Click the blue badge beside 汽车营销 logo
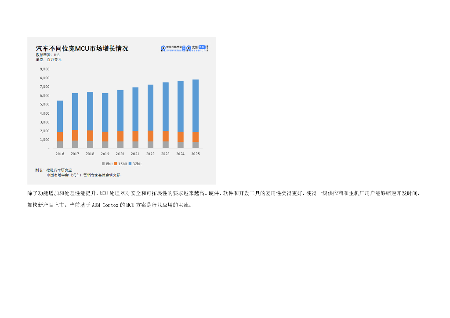Screen dimensions: 450x318 pos(184,48)
